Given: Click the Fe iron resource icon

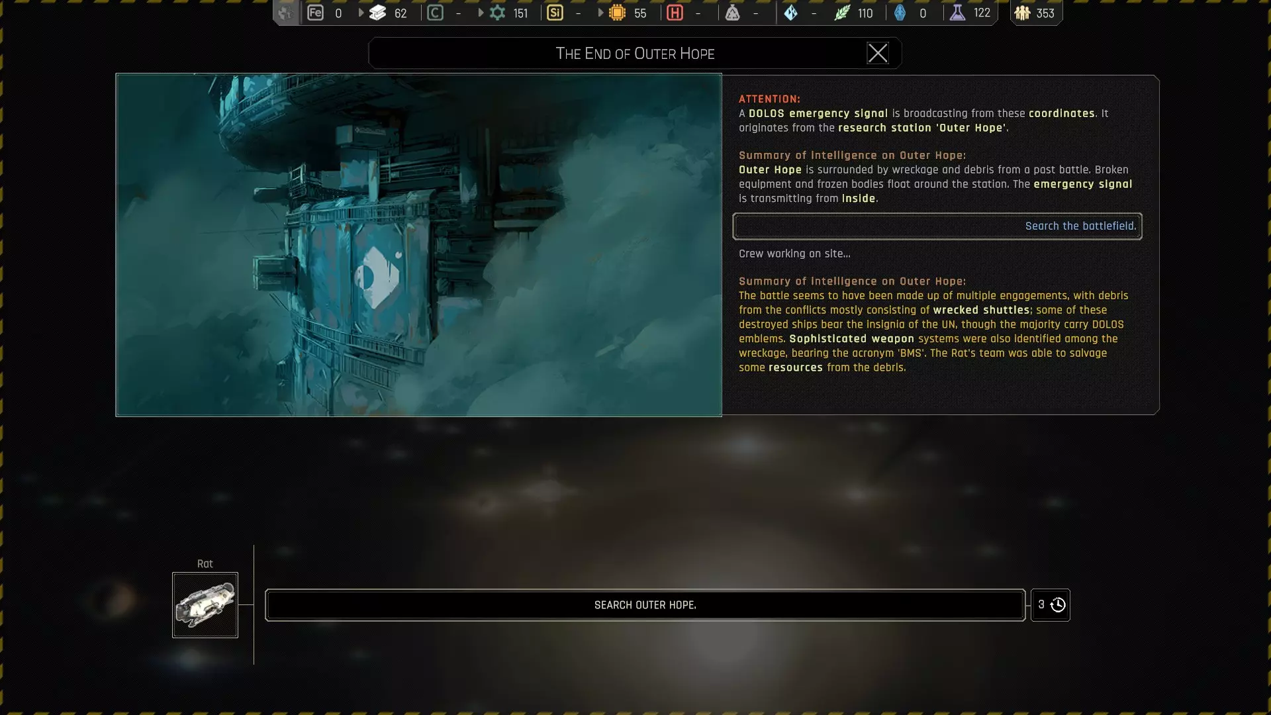Looking at the screenshot, I should pos(315,13).
